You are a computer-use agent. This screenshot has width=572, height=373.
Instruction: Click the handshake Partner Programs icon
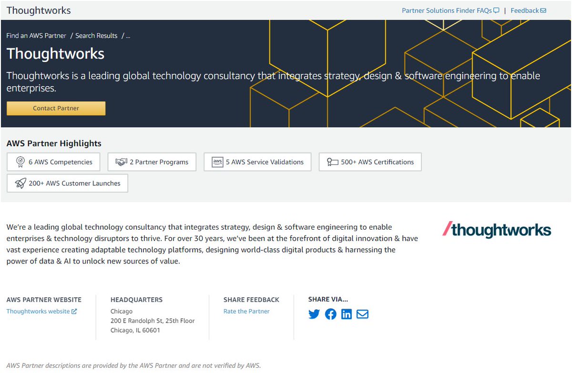coord(121,162)
